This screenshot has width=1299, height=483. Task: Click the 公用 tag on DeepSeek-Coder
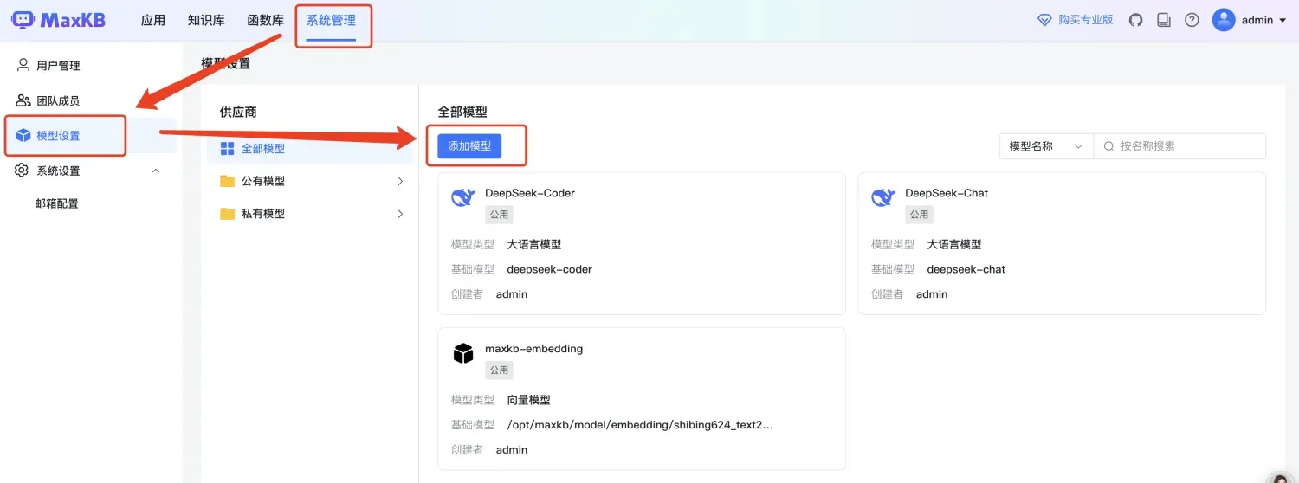click(x=499, y=214)
